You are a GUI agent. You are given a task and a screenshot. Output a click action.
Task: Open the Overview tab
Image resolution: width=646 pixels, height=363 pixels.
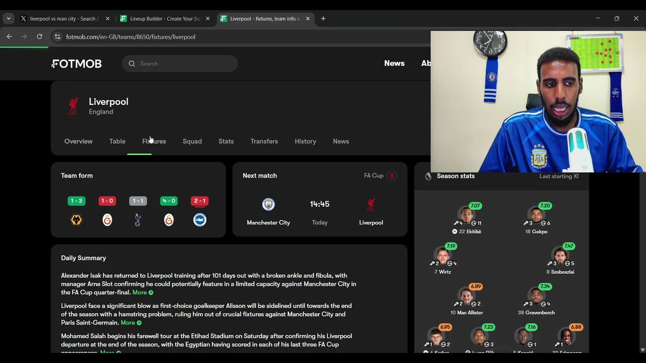78,141
